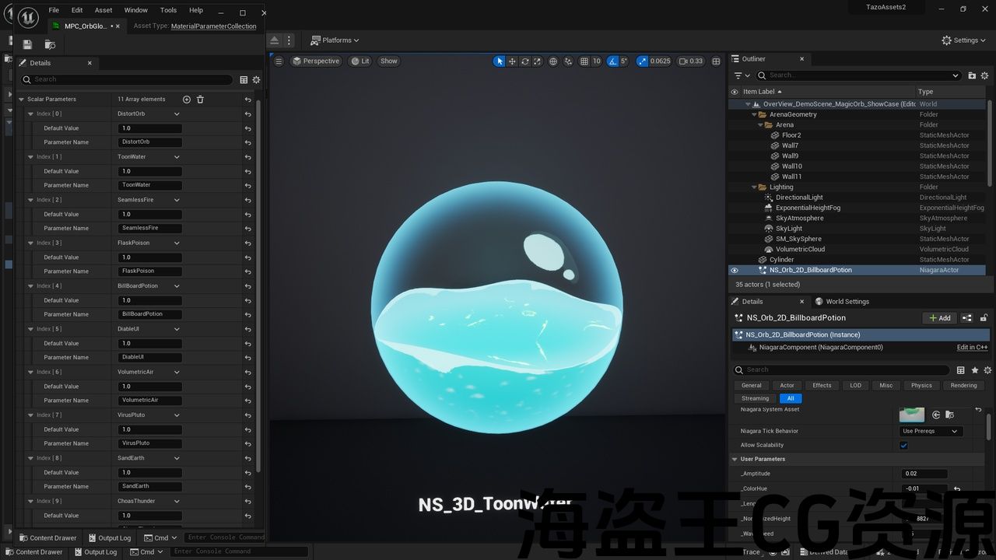Collapse the Index [0] DistortOrb entry
The image size is (996, 560).
pos(31,114)
